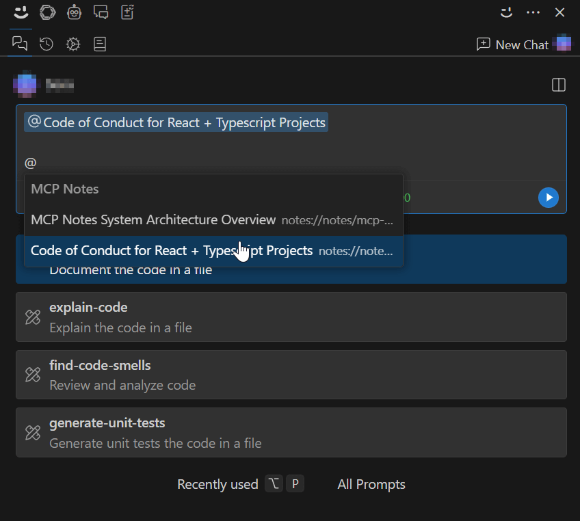Toggle the split panel layout icon

[x=558, y=85]
